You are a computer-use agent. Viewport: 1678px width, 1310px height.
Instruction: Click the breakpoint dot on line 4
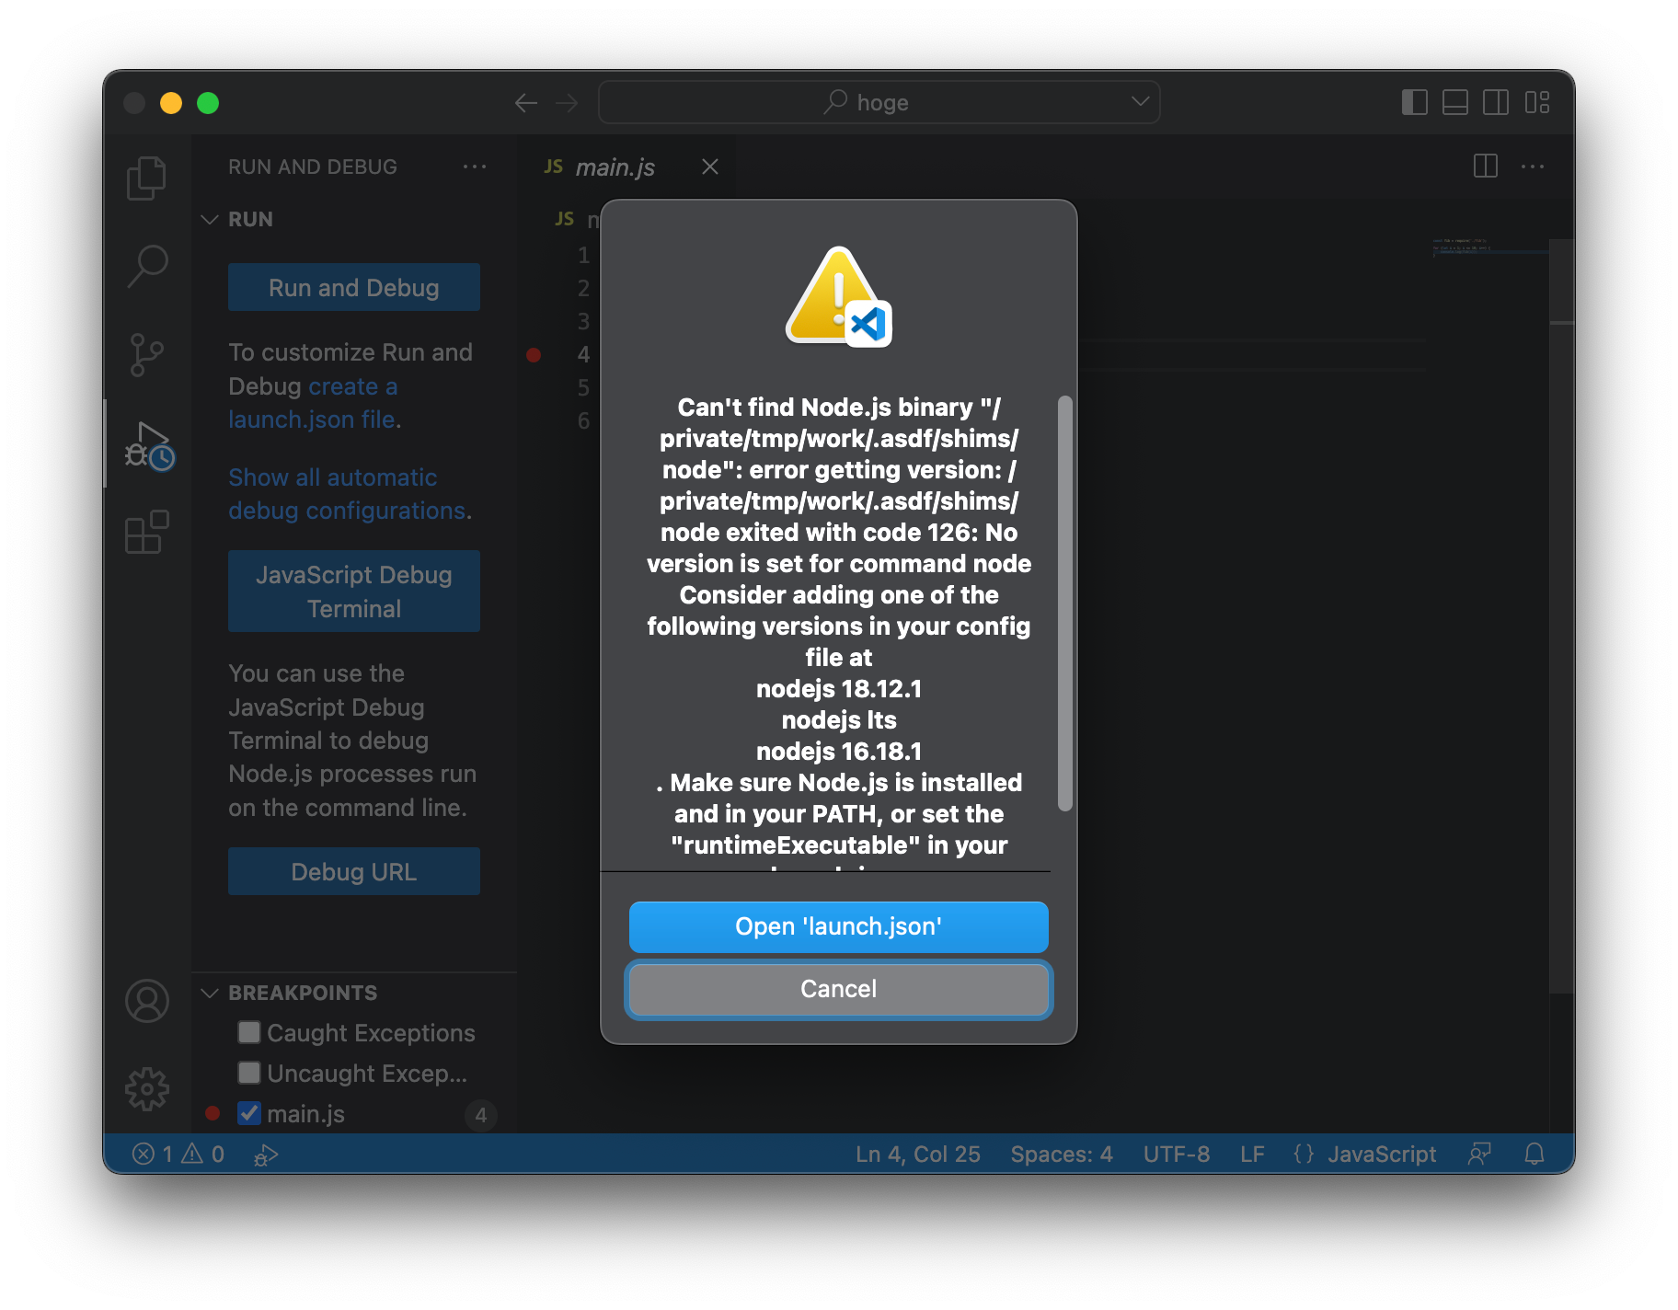coord(534,354)
